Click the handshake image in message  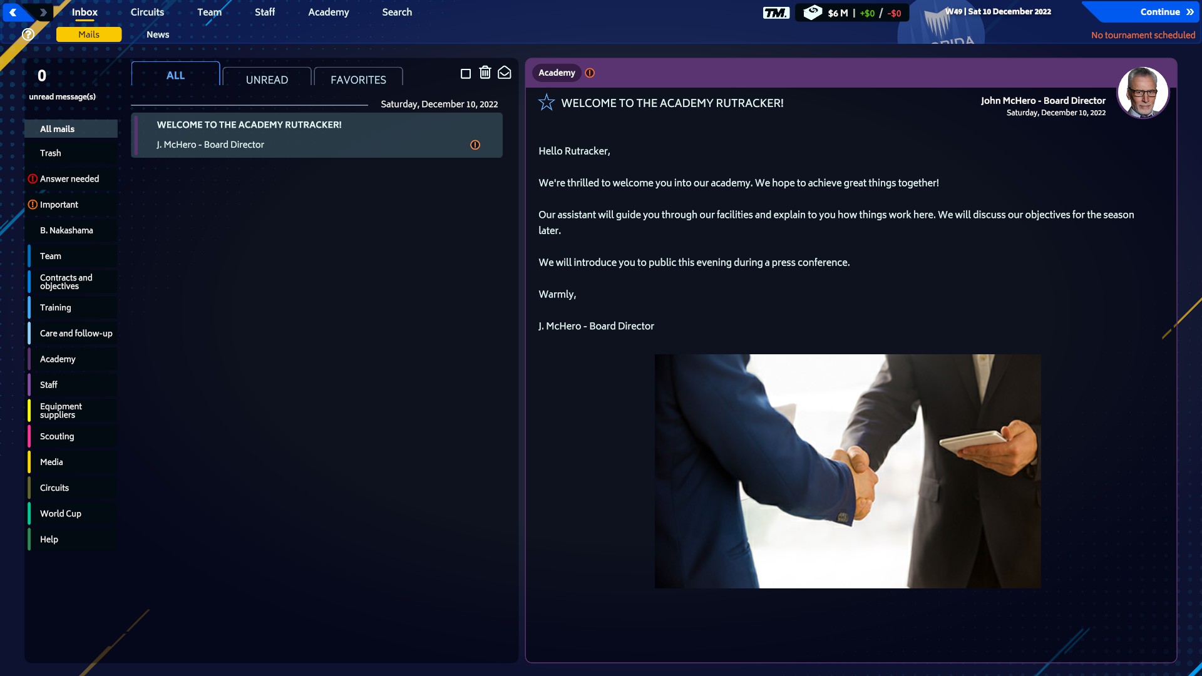pos(848,471)
